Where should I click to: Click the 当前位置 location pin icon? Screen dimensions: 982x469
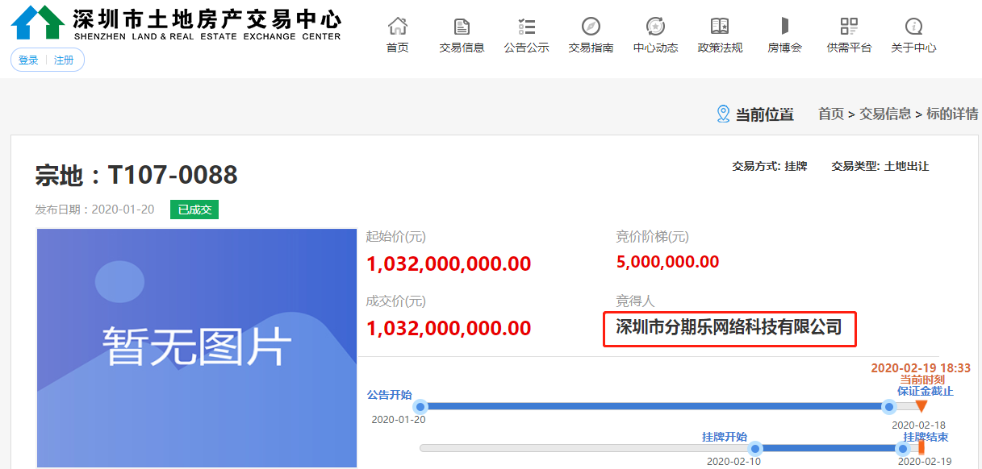pos(723,114)
